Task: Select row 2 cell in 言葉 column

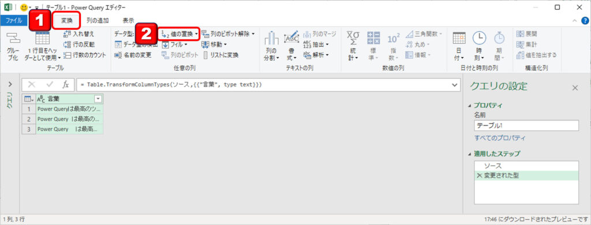Action: pyautogui.click(x=69, y=119)
